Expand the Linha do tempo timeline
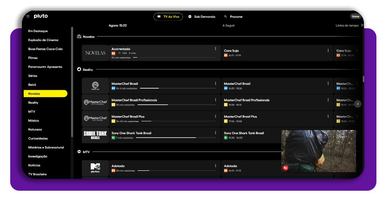Screen dimensions: 387x202 point(362,25)
